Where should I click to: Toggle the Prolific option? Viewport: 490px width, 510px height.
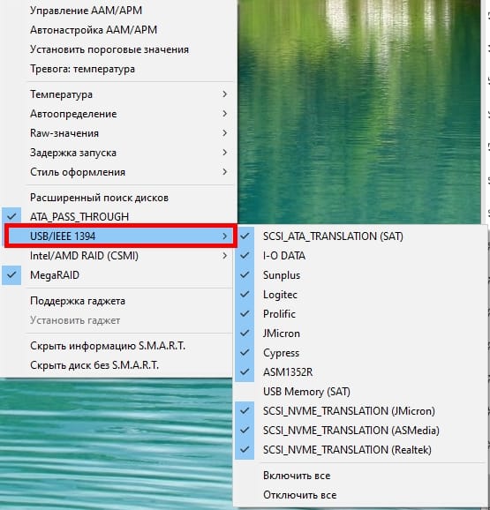360,314
